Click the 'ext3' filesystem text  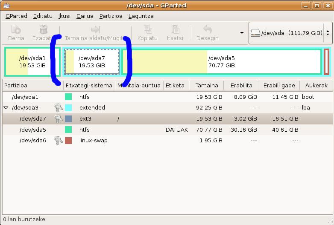coord(85,118)
